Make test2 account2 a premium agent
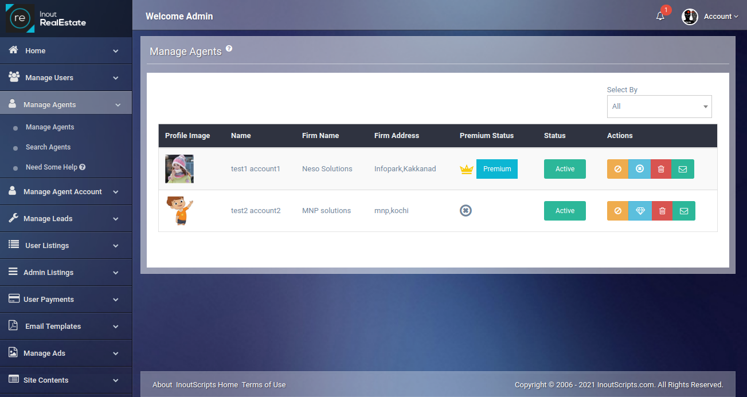The width and height of the screenshot is (747, 397). [x=639, y=211]
